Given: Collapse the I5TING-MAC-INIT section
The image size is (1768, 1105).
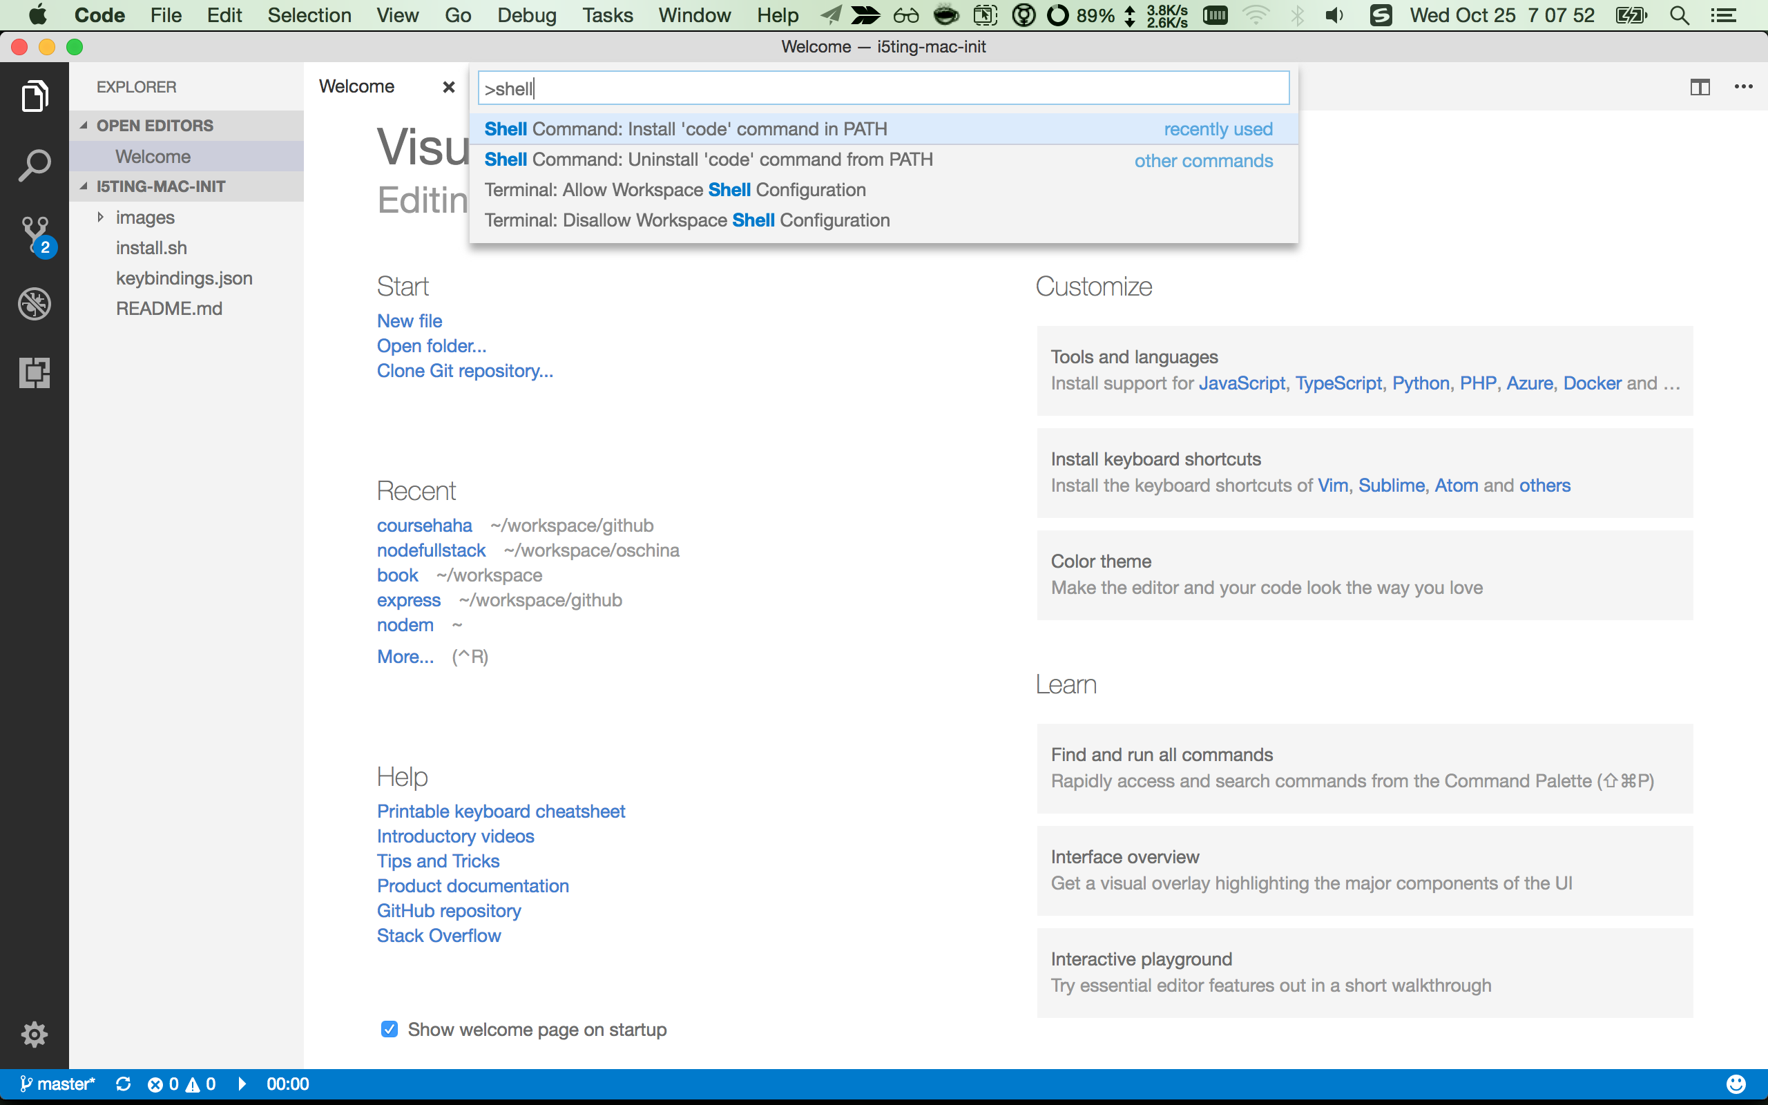Looking at the screenshot, I should click(x=160, y=186).
